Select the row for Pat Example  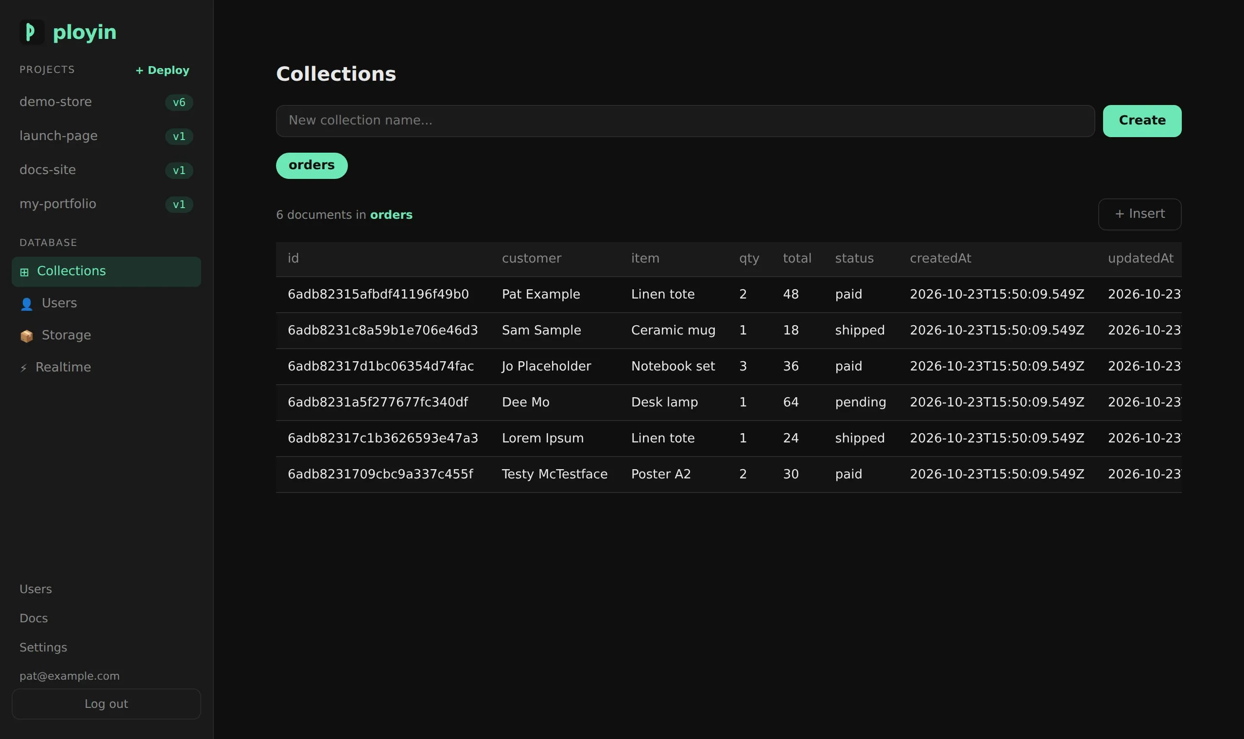point(728,294)
